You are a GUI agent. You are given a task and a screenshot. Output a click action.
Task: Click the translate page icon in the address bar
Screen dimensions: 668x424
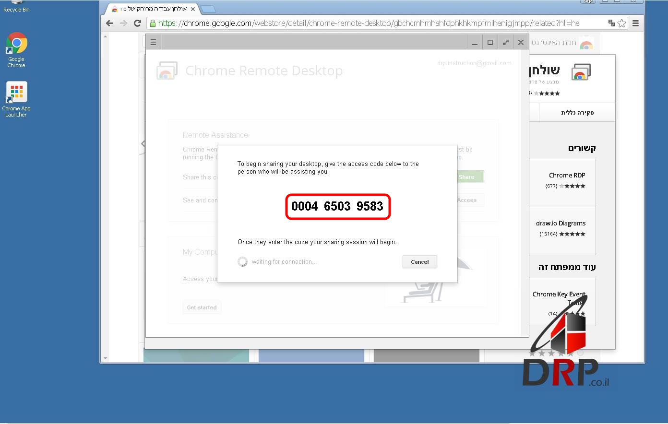tap(611, 23)
